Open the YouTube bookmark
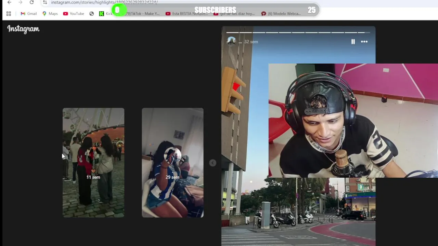 tap(74, 14)
